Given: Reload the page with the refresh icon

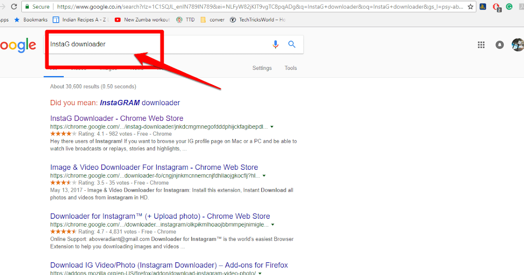Looking at the screenshot, I should [x=14, y=7].
